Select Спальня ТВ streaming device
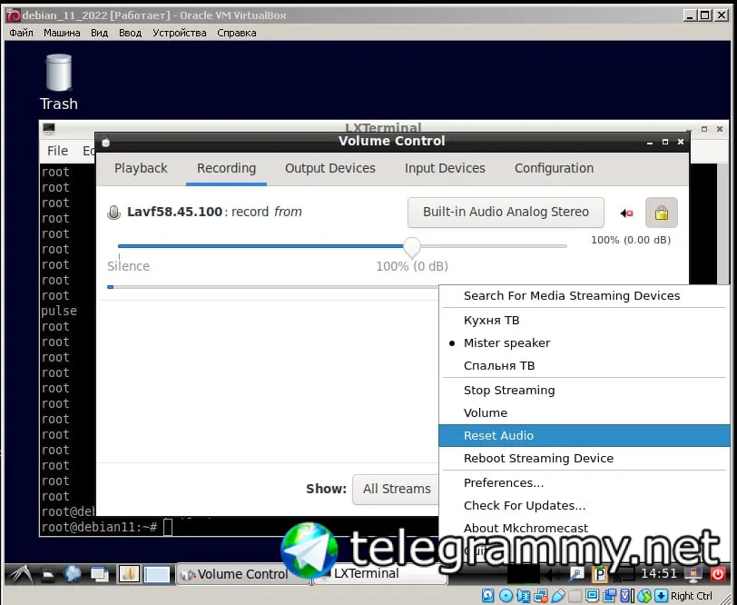 pyautogui.click(x=585, y=365)
